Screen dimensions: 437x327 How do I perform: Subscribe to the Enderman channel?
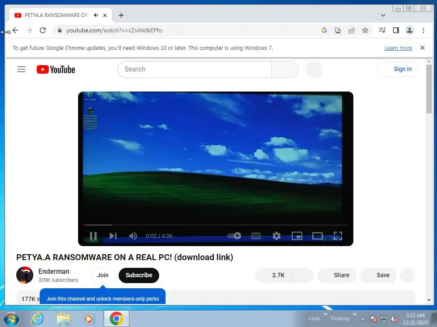click(x=139, y=275)
